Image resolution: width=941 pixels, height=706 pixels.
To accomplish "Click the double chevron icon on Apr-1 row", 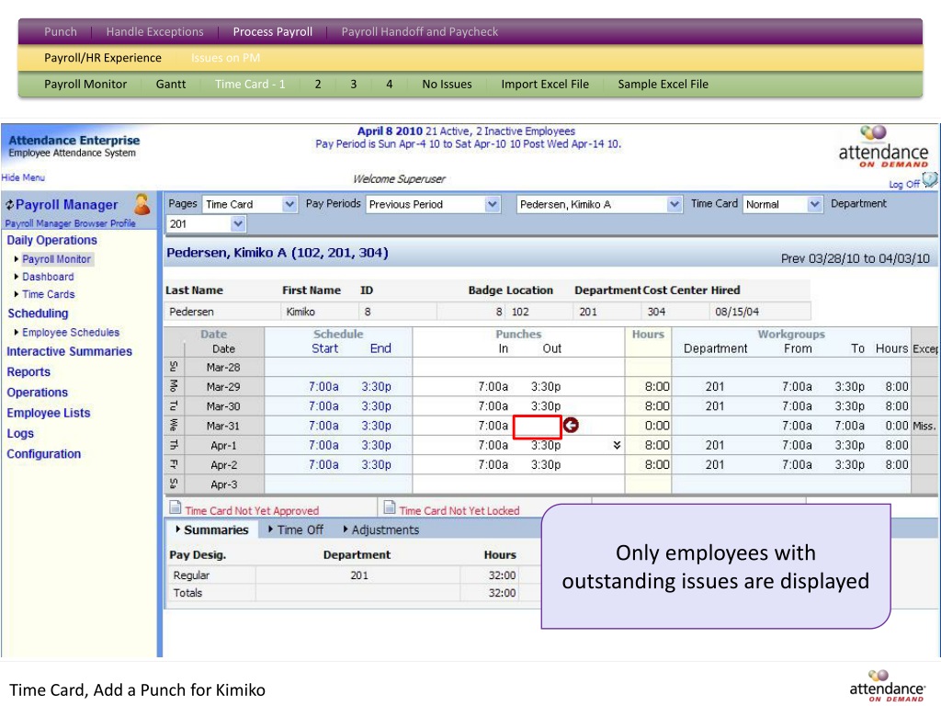I will click(617, 445).
